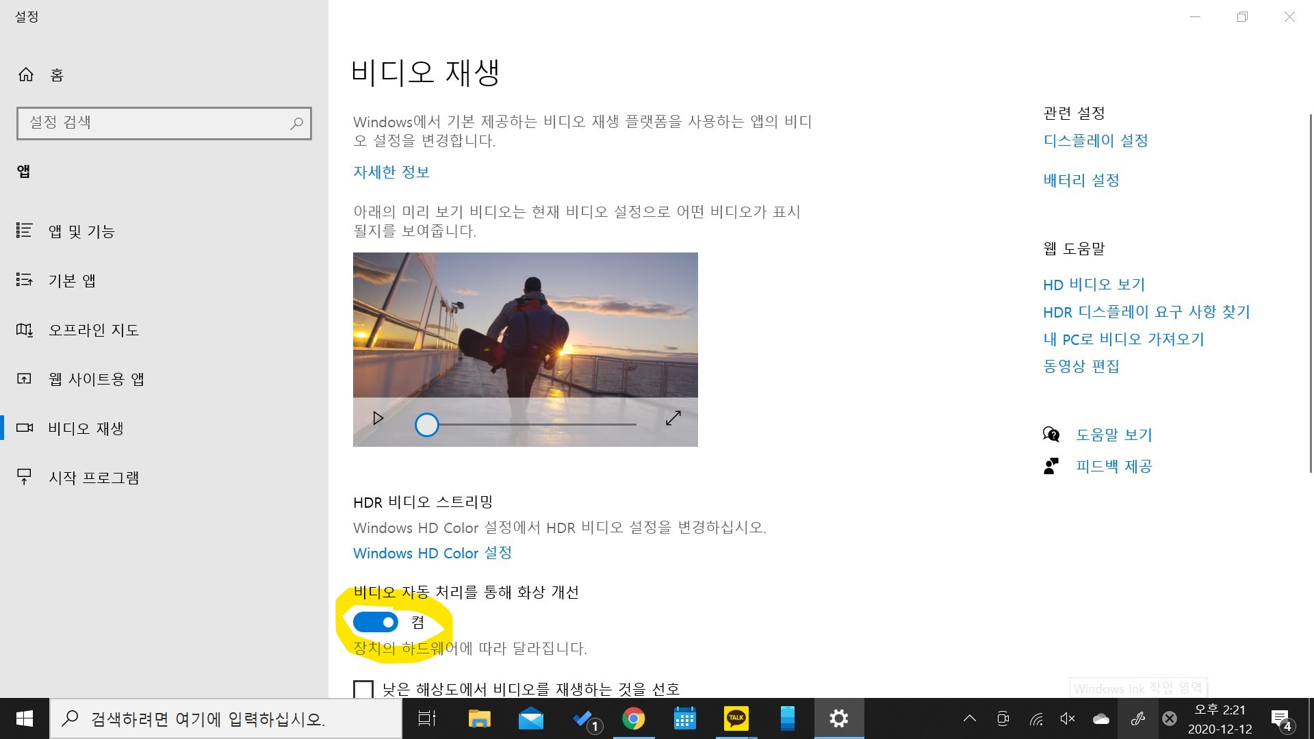Click the search magnifier in settings search
1314x739 pixels.
[296, 123]
